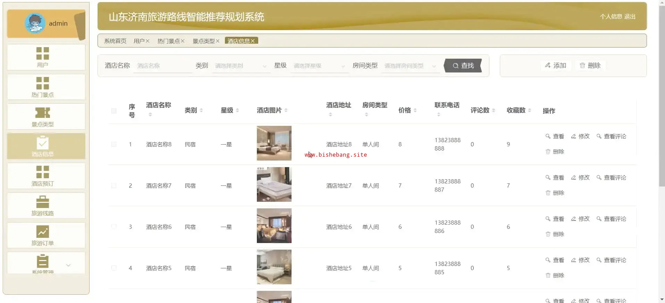Open the 类别 filter dropdown
This screenshot has width=665, height=303.
click(241, 66)
